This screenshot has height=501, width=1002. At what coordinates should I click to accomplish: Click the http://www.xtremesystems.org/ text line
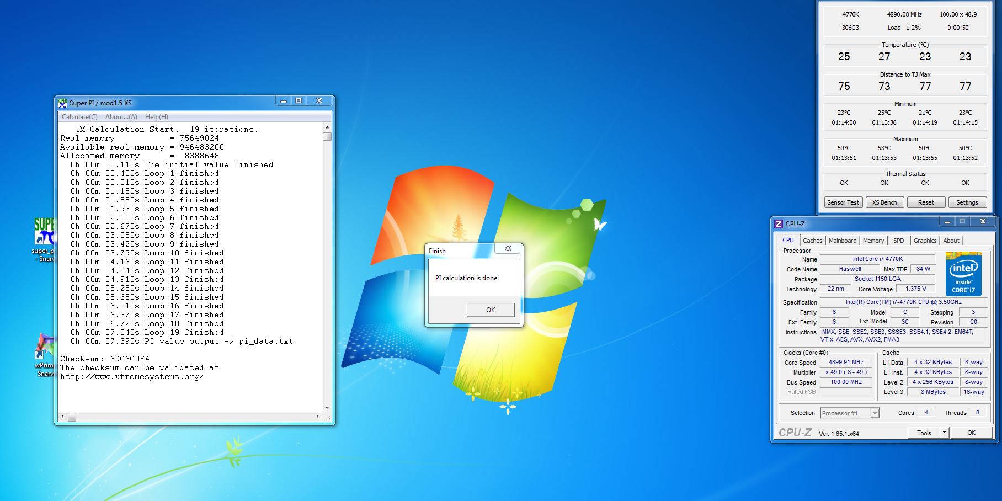[132, 376]
